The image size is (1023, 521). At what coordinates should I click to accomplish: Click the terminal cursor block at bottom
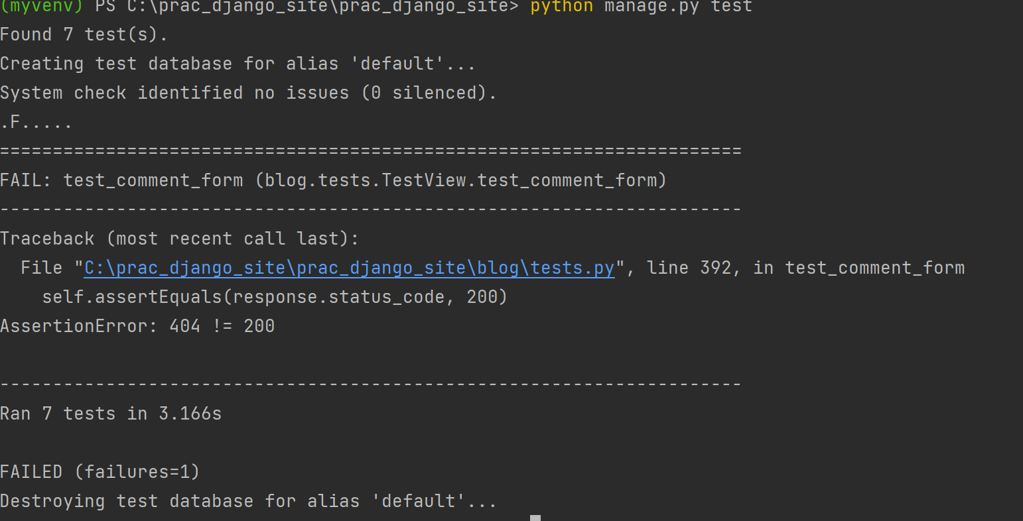[535, 518]
